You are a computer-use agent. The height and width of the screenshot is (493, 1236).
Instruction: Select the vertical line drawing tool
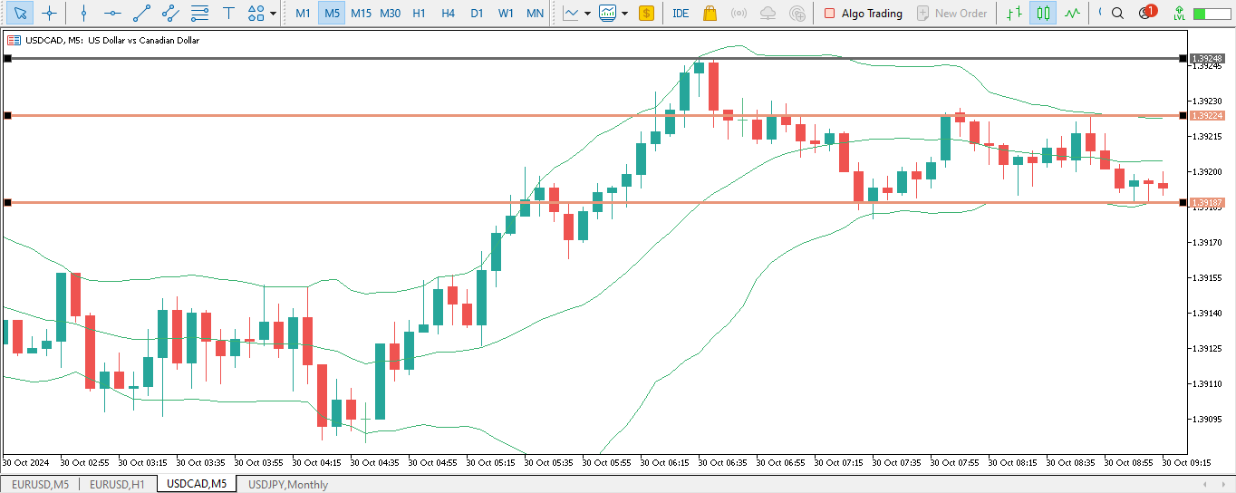pos(83,14)
